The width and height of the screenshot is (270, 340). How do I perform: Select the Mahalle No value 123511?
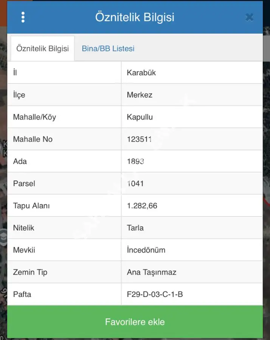(139, 139)
